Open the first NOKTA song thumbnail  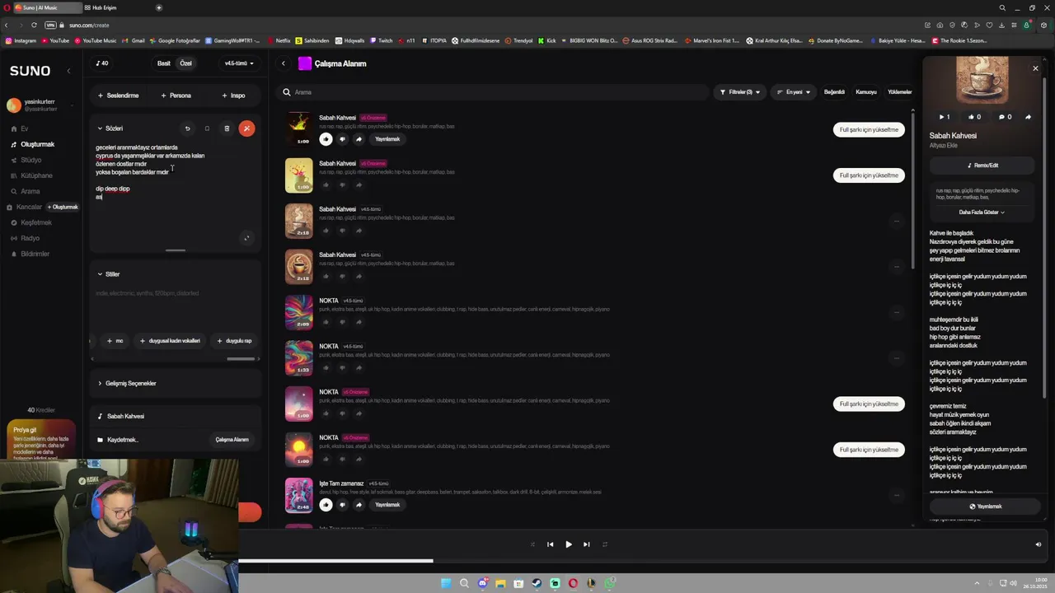299,312
